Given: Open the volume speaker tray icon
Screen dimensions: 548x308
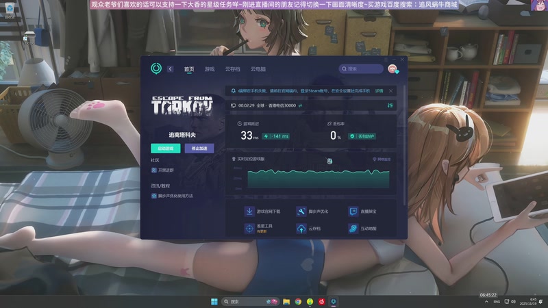Looking at the screenshot, I should pos(513,302).
